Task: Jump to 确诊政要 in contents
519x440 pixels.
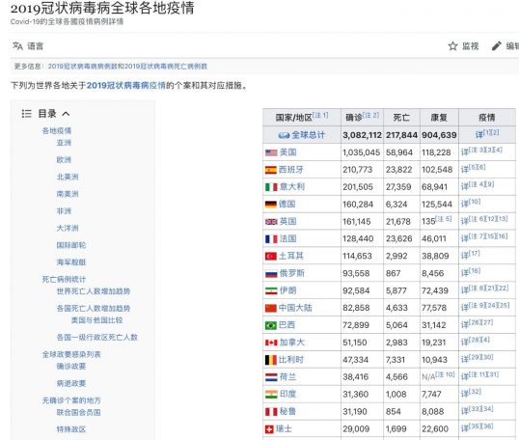Action: click(71, 367)
